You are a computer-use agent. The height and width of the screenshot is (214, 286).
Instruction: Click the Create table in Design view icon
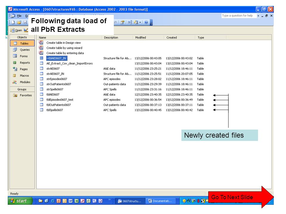pos(41,43)
